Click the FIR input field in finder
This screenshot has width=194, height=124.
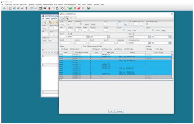pyautogui.click(x=62, y=30)
